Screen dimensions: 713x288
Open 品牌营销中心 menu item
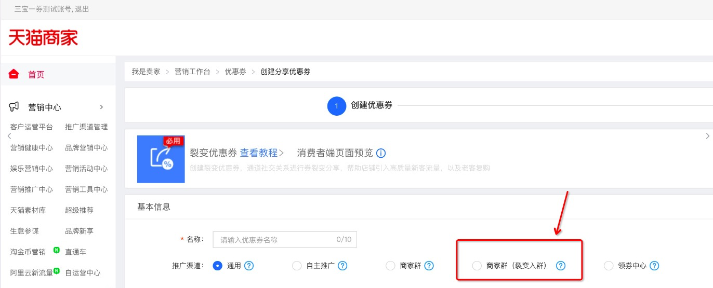pyautogui.click(x=86, y=148)
